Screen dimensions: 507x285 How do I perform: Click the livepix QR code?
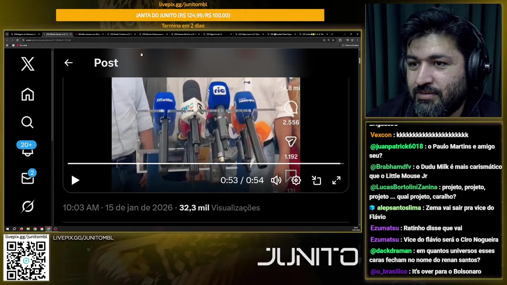click(26, 260)
